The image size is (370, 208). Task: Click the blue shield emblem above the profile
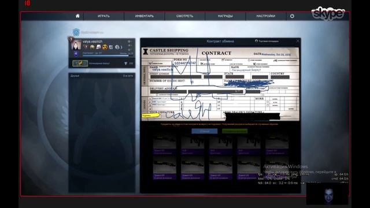pos(76,32)
